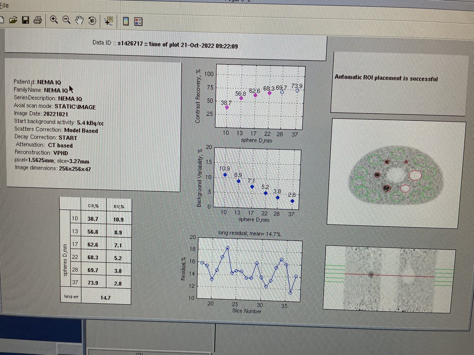
Task: Click the 'FamilyName: NEMA IQ' line
Action: tap(41, 90)
